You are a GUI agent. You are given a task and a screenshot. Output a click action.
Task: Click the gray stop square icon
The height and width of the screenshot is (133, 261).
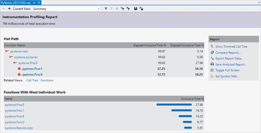click(117, 9)
